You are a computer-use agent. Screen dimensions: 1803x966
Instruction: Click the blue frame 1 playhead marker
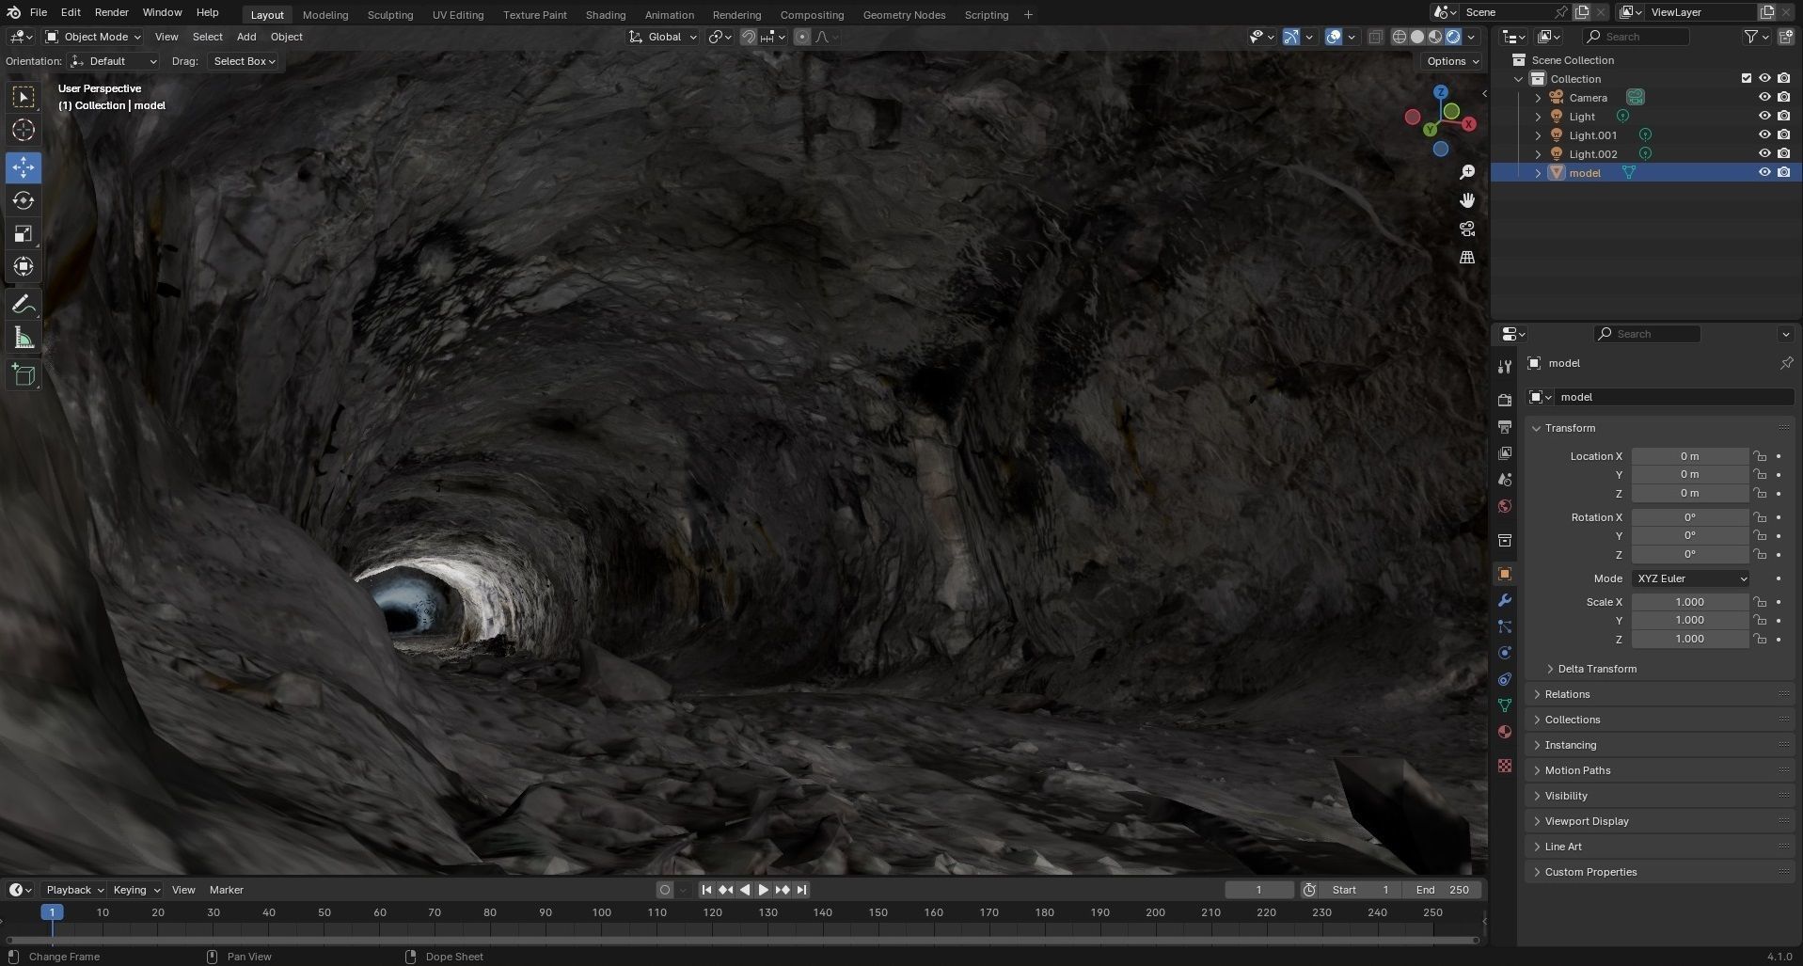(52, 912)
